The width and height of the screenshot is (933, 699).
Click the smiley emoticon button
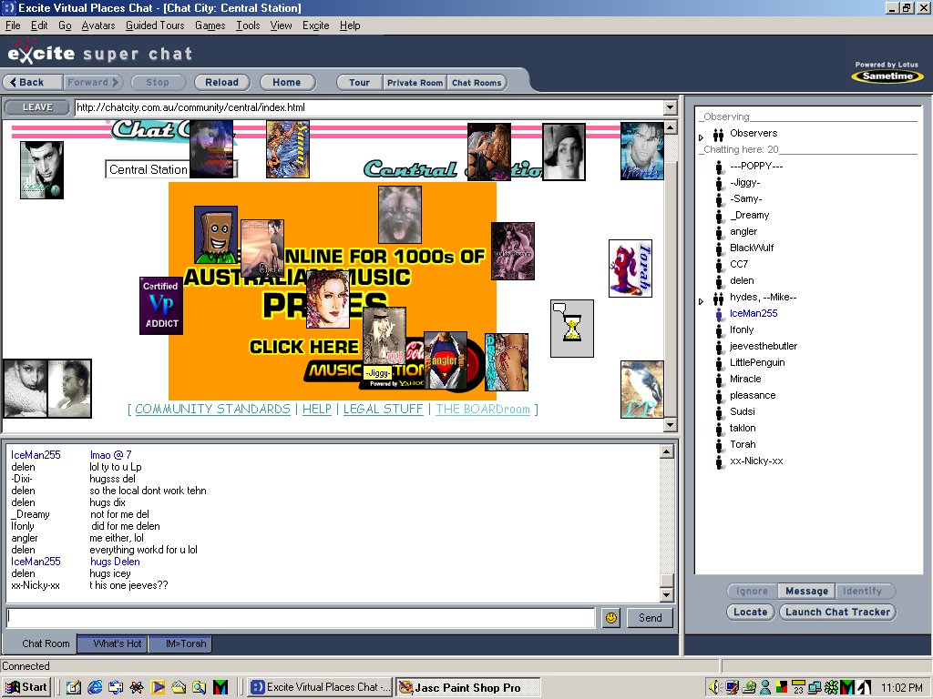(x=610, y=618)
